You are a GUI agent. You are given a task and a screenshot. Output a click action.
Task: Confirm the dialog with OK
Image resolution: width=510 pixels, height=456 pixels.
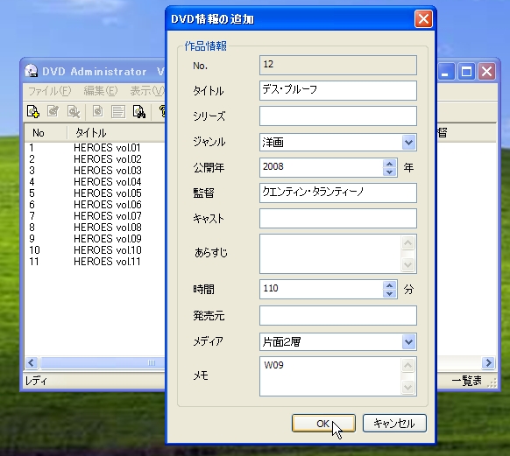tap(323, 424)
